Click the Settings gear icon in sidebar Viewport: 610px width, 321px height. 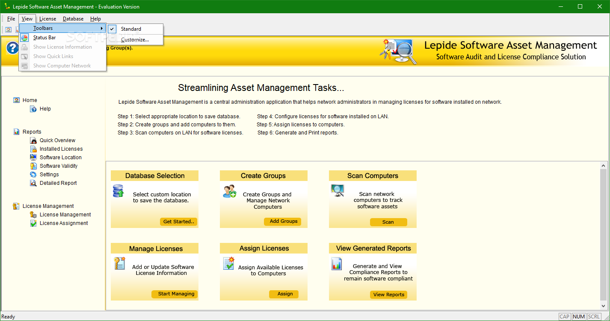pyautogui.click(x=33, y=175)
